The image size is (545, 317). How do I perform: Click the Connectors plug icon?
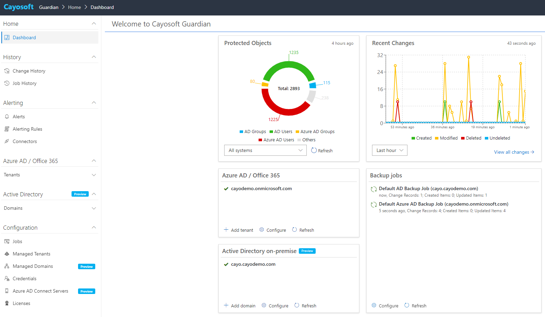pos(7,141)
